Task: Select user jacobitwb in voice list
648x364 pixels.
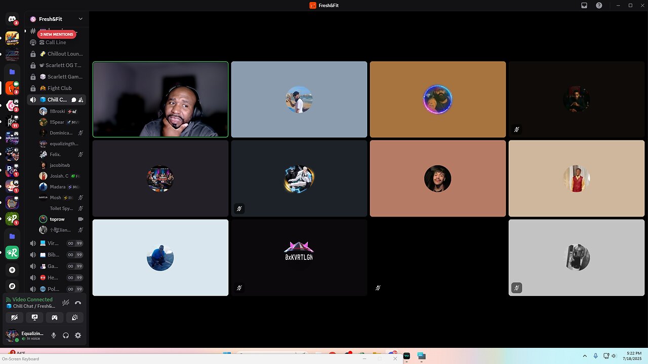Action: pyautogui.click(x=61, y=165)
